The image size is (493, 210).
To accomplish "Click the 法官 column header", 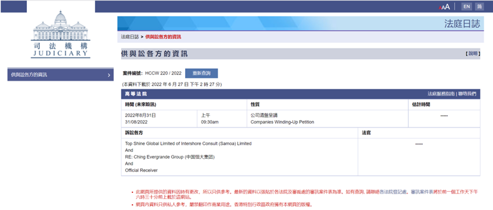I will 366,133.
